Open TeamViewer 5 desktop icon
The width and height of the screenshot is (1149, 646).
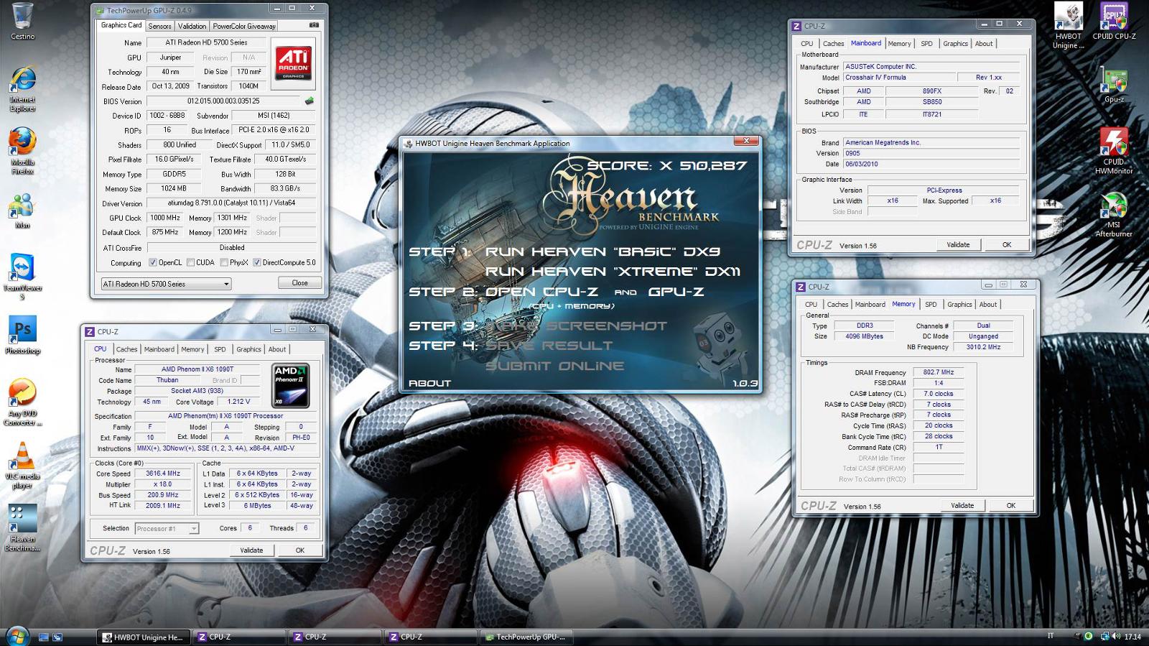tap(22, 277)
